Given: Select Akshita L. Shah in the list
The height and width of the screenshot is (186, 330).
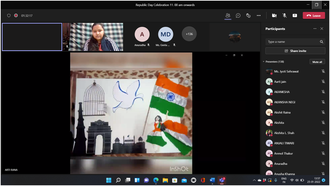Looking at the screenshot, I should pos(284,133).
